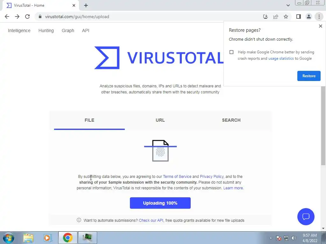Click the Learn more link

233,188
